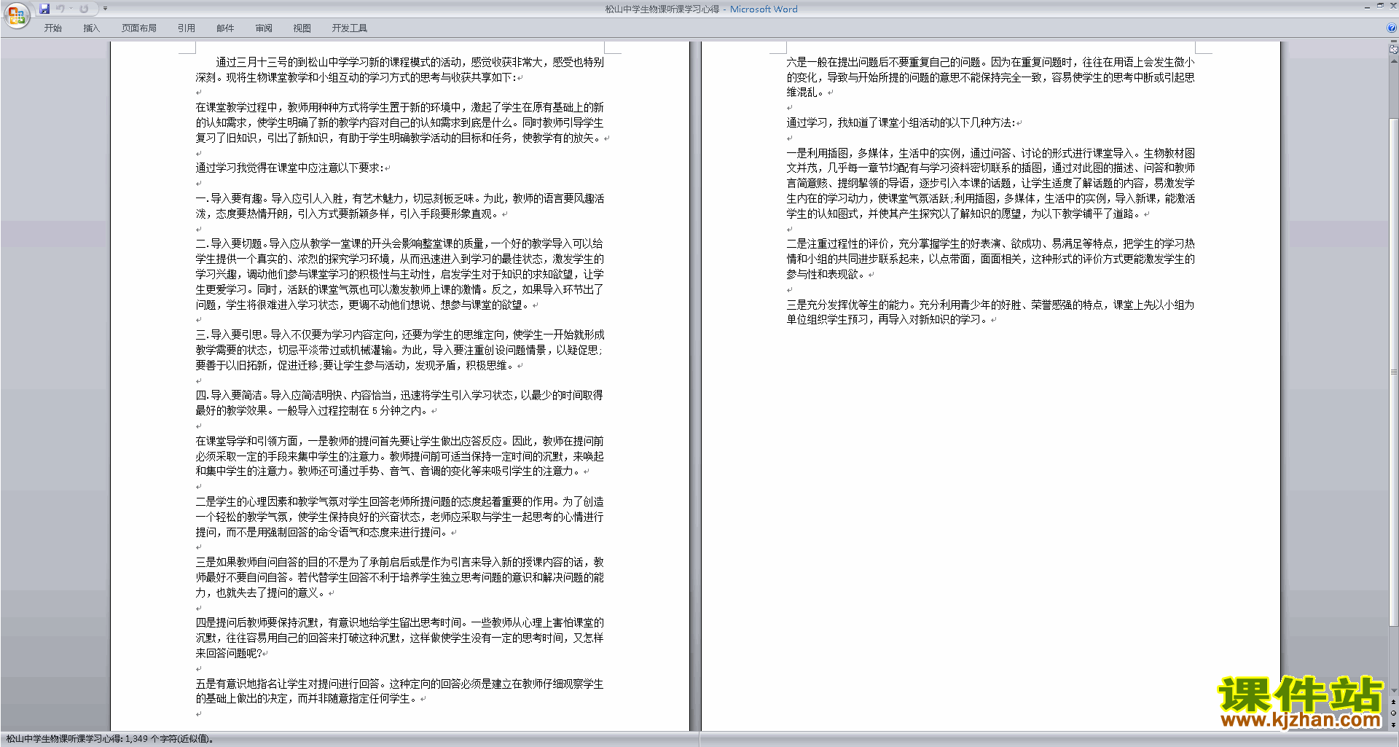The width and height of the screenshot is (1399, 747).
Task: Click the paragraph starting 一.导入要有趣
Action: [x=399, y=206]
